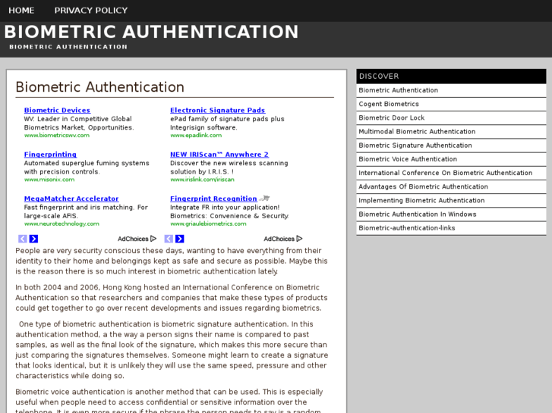
Task: Click AdChoices text under right ad block
Action: coord(279,239)
